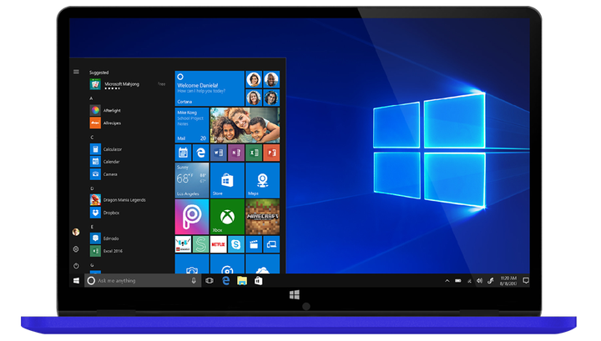Open the green Excel tile
601x341 pixels.
[254, 153]
